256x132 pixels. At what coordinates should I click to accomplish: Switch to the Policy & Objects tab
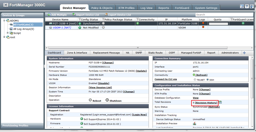click(102, 8)
